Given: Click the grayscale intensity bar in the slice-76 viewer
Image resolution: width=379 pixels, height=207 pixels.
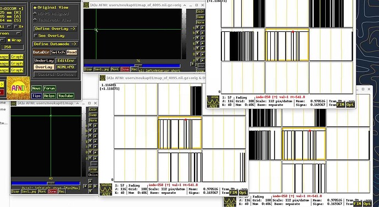Looking at the screenshot, I should 184,34.
